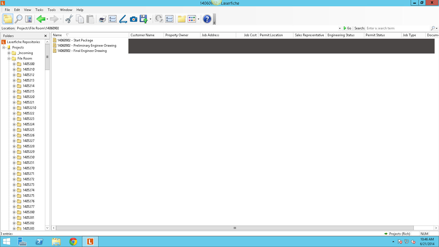The height and width of the screenshot is (247, 439).
Task: Toggle the preview pane toolbar icon
Action: pos(29,19)
